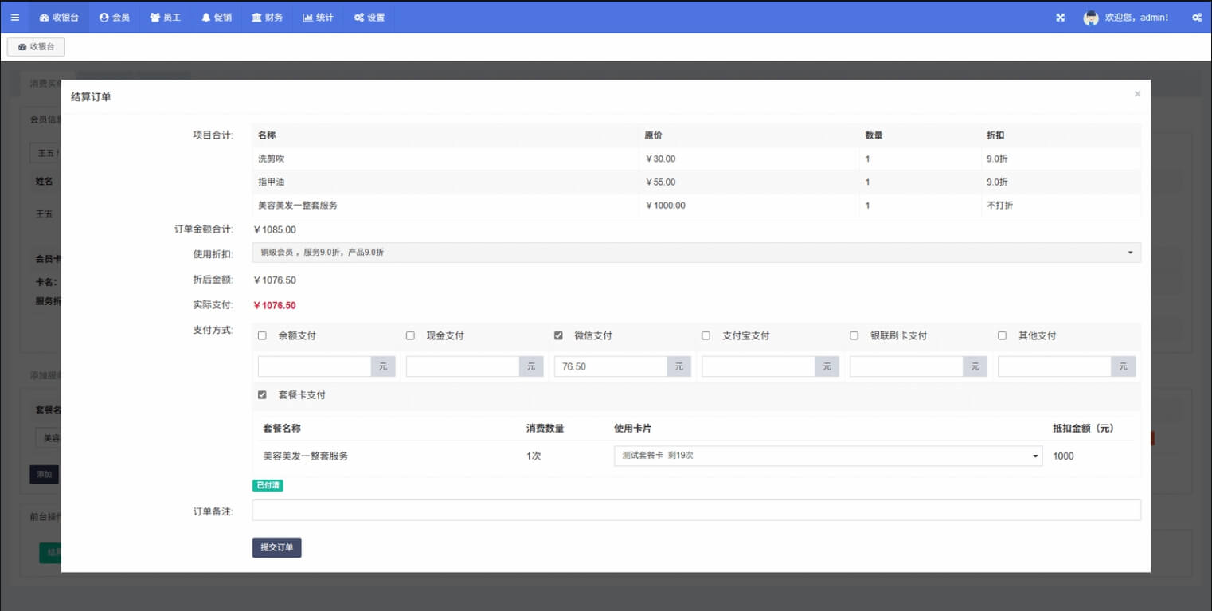Disable the 套餐卡支付 checkbox
This screenshot has width=1212, height=611.
(x=262, y=394)
